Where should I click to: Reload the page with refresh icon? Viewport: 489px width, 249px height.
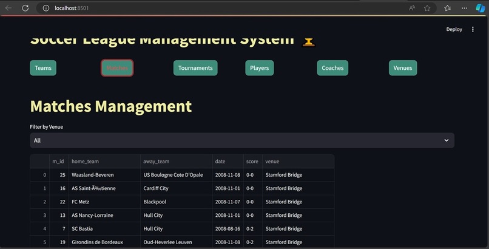tap(25, 8)
